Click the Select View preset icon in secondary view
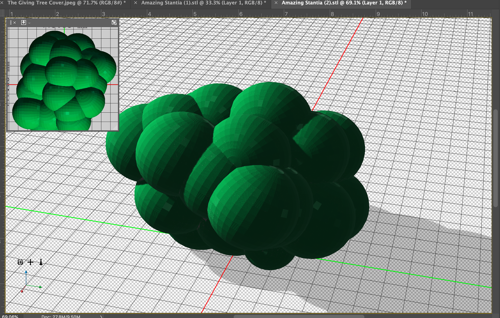Image resolution: width=500 pixels, height=318 pixels. point(23,23)
